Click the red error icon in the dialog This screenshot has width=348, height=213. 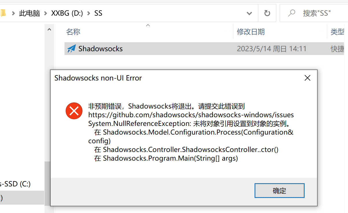coord(74,111)
